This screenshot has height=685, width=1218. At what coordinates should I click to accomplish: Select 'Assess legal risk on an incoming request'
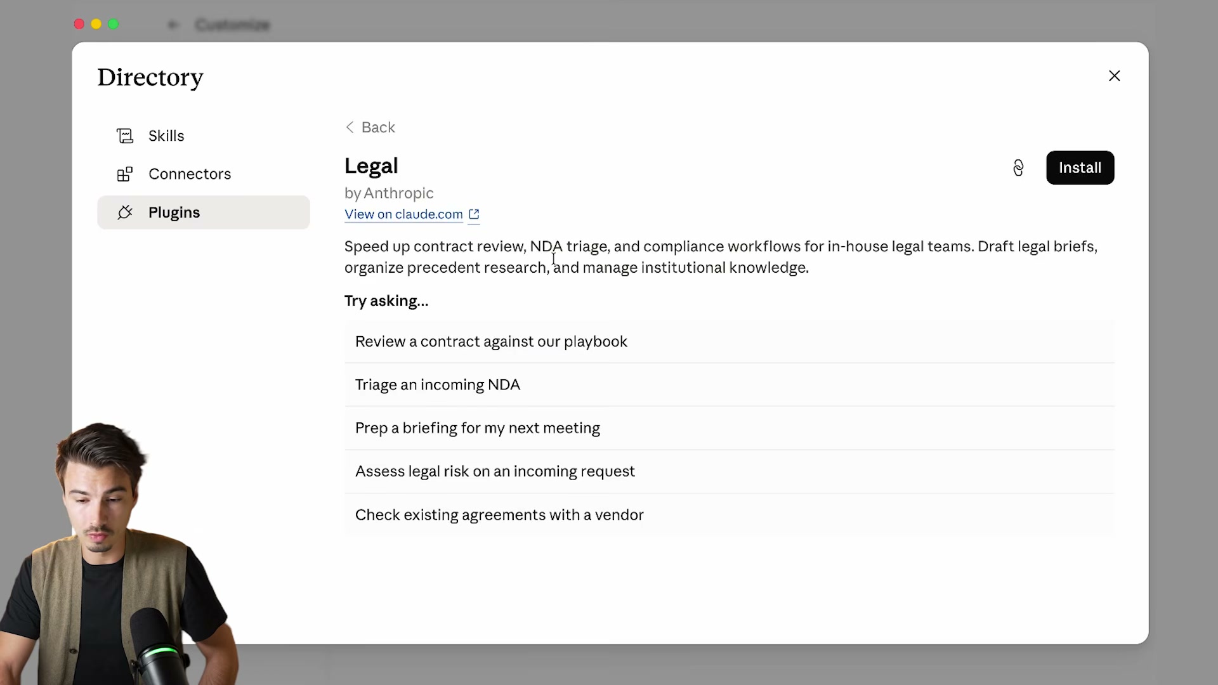pos(729,471)
